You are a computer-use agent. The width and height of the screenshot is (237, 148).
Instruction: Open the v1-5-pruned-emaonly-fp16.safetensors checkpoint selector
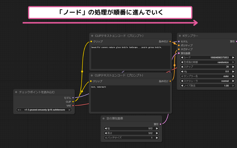(44, 110)
